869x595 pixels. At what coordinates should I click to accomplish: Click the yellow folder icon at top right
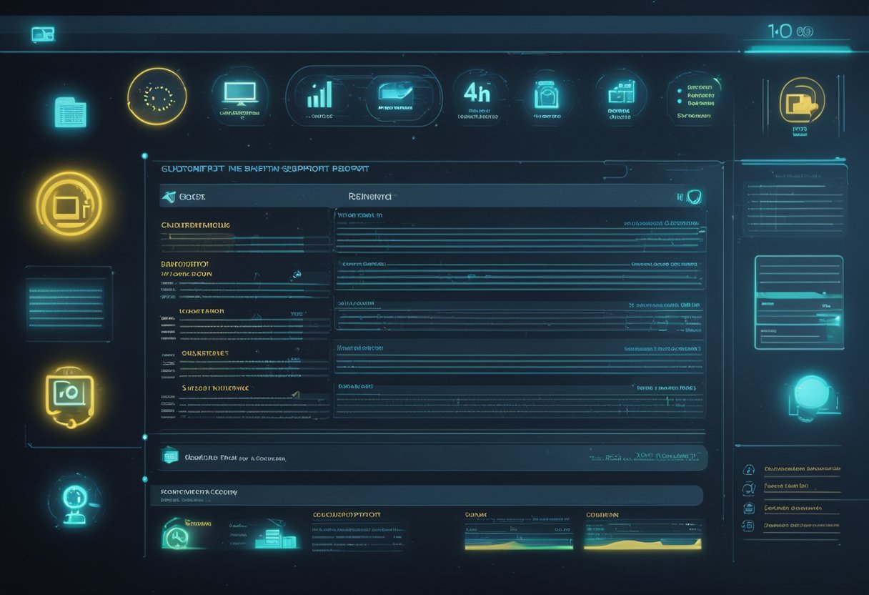coord(801,101)
